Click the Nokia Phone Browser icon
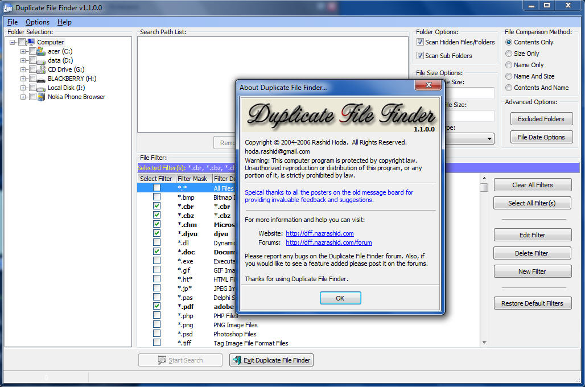The width and height of the screenshot is (585, 387). coord(40,97)
